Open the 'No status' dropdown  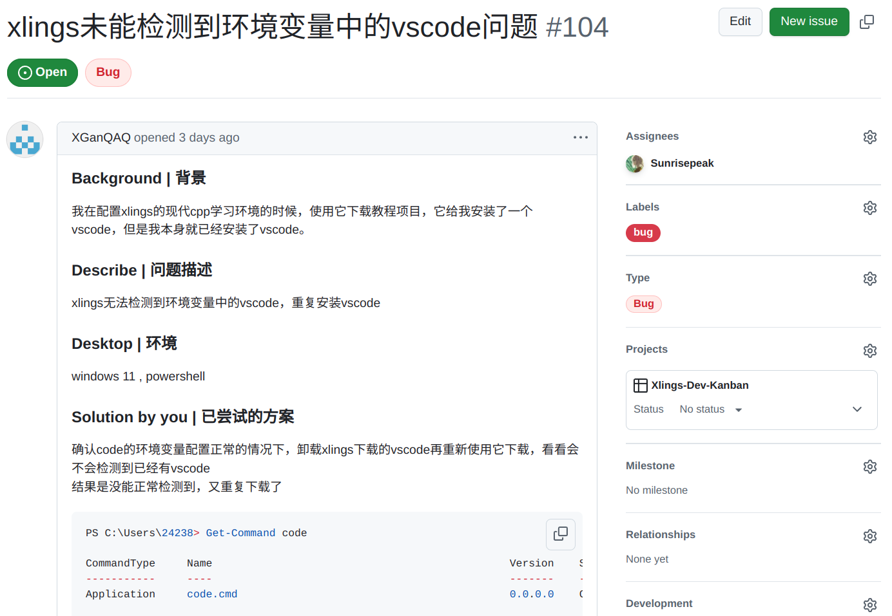click(711, 409)
